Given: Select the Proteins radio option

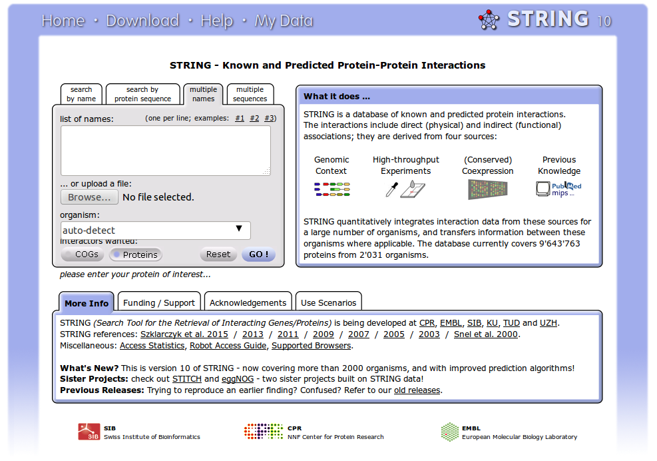Looking at the screenshot, I should click(136, 254).
